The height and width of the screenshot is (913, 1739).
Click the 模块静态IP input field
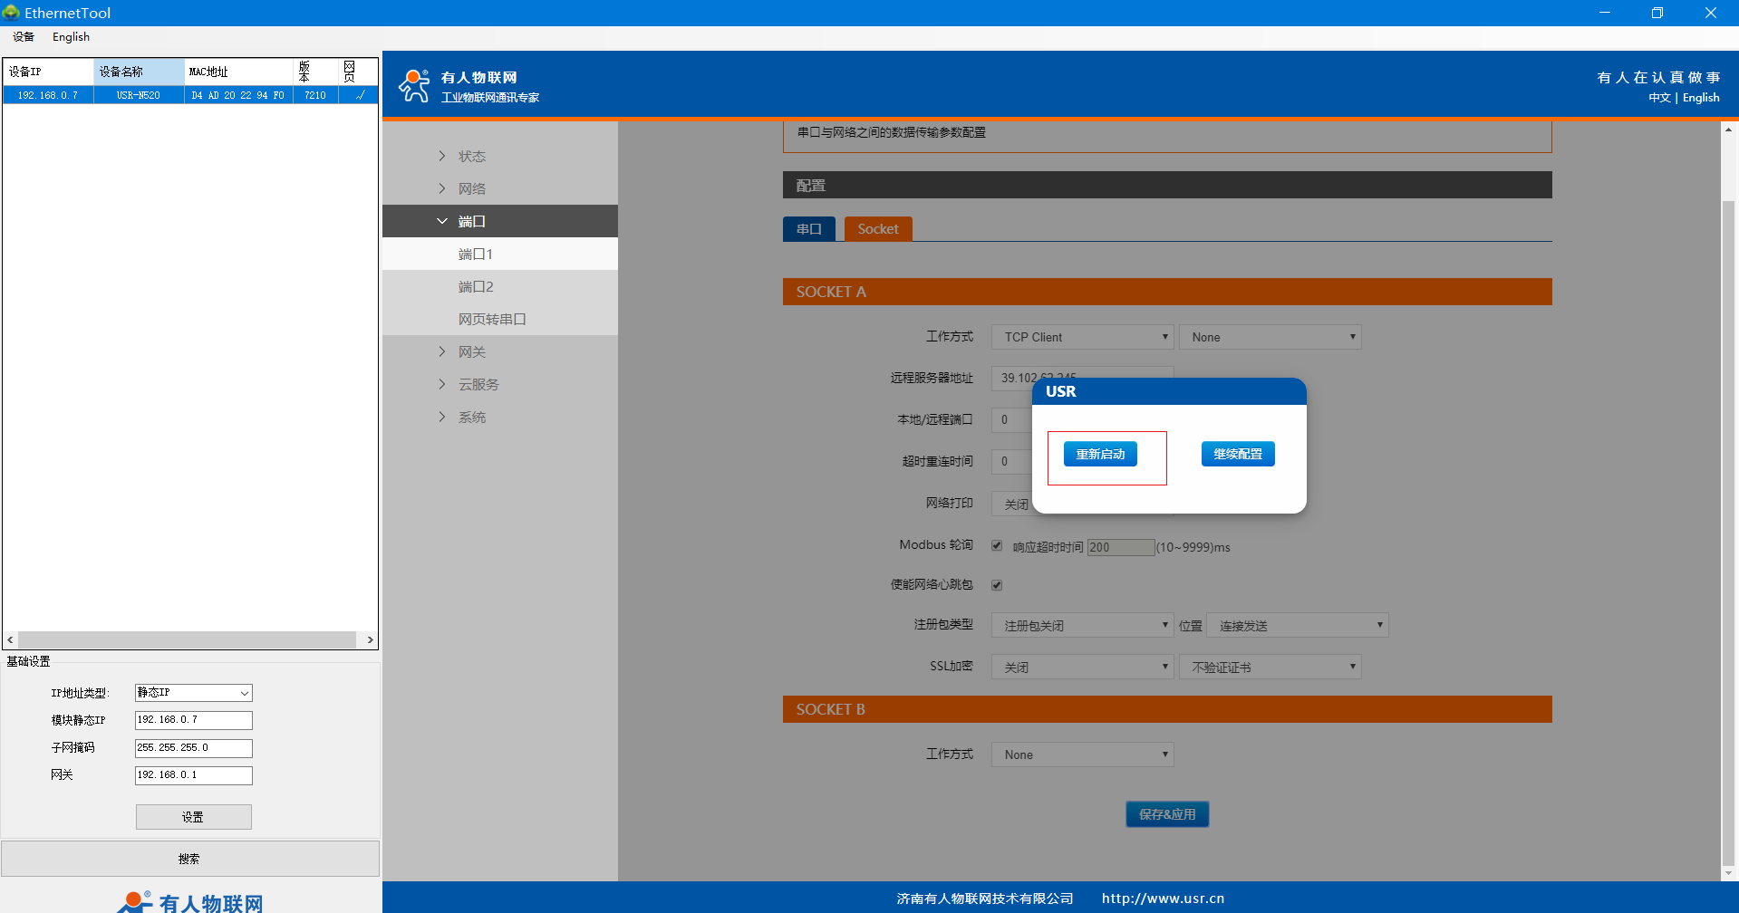tap(193, 720)
